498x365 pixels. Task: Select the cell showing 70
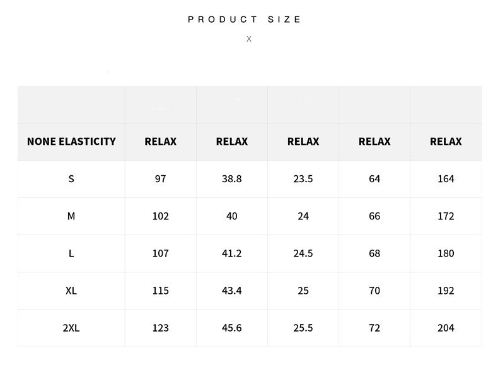click(x=374, y=291)
